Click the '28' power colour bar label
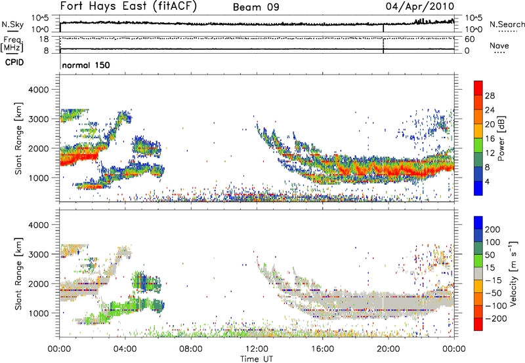Image resolution: width=525 pixels, height=363 pixels. click(490, 96)
